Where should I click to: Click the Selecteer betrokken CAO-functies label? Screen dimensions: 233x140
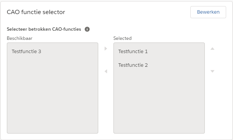pyautogui.click(x=44, y=29)
